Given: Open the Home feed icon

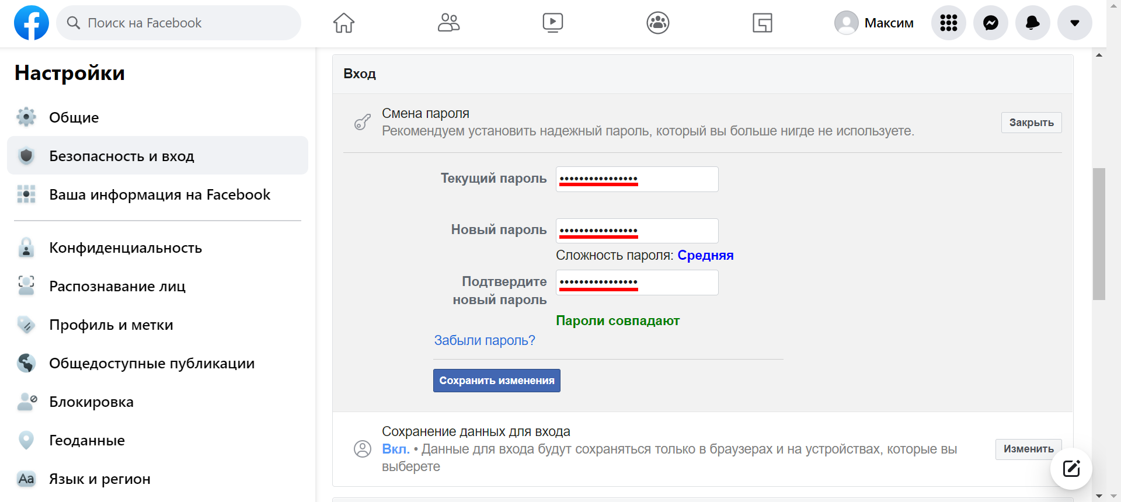Looking at the screenshot, I should pos(344,23).
